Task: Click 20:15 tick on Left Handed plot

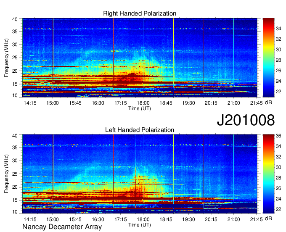Action: pyautogui.click(x=211, y=219)
